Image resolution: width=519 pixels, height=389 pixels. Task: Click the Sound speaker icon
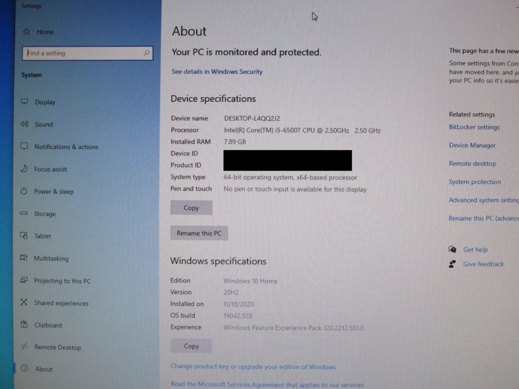click(24, 124)
